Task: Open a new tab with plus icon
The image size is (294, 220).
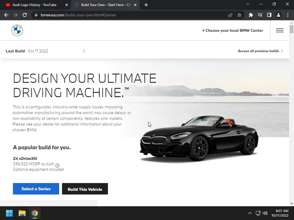Action: click(146, 5)
